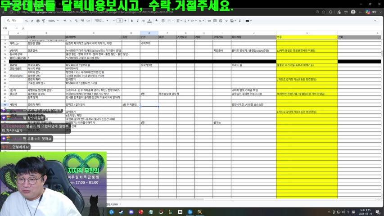Viewport: 384px width, 216px height.
Task: Open horizontal align dropdown
Action: point(179,21)
